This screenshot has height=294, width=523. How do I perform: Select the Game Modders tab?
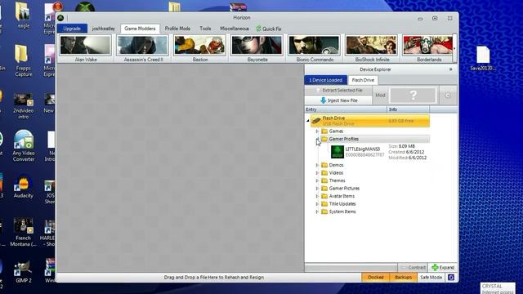pyautogui.click(x=140, y=29)
